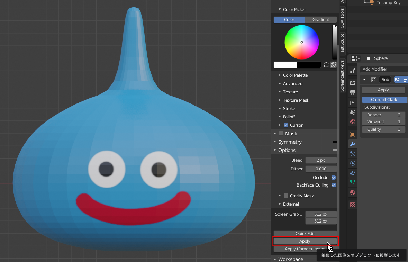The width and height of the screenshot is (408, 262).
Task: Open the Physics properties tab
Action: (x=353, y=163)
